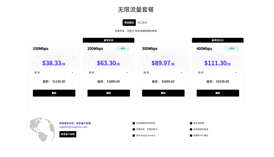Buy the 100Mbps plan with 购买
Image resolution: width=274 pixels, height=157 pixels.
tap(54, 93)
